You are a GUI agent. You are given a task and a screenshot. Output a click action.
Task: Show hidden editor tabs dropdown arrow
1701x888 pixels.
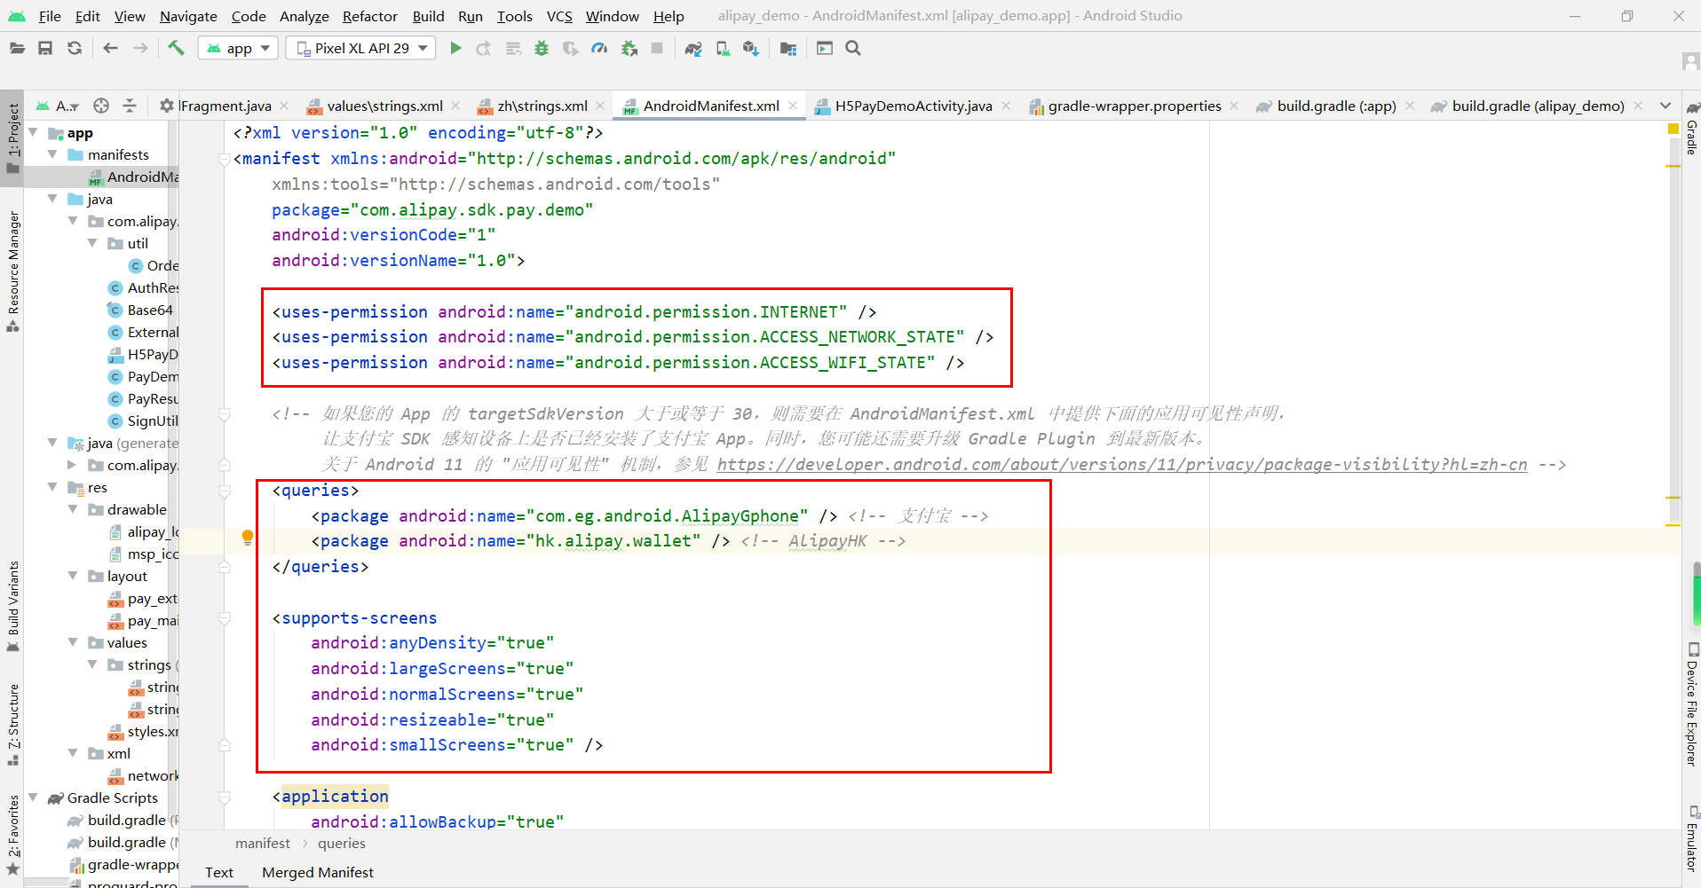[x=1665, y=106]
